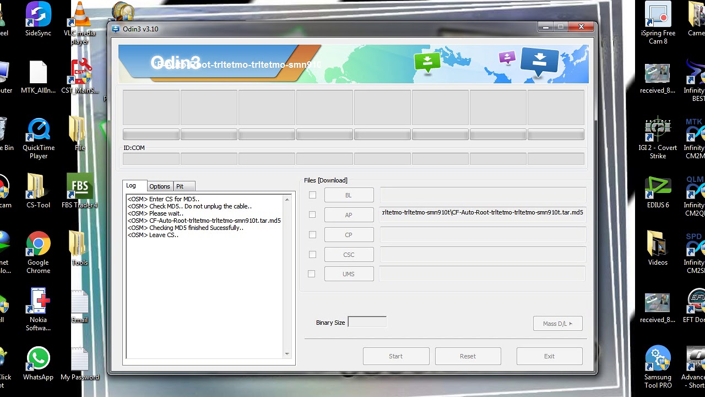Open the Nokia Software desktop icon
This screenshot has height=397, width=705.
[38, 310]
